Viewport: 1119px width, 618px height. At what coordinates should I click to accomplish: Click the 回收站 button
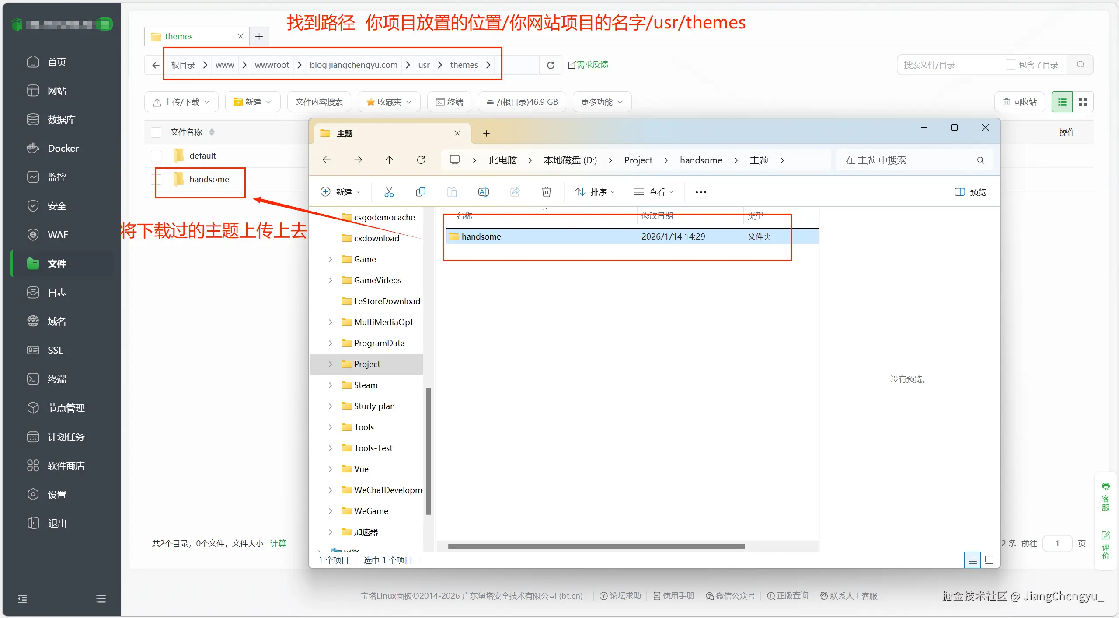click(1019, 102)
